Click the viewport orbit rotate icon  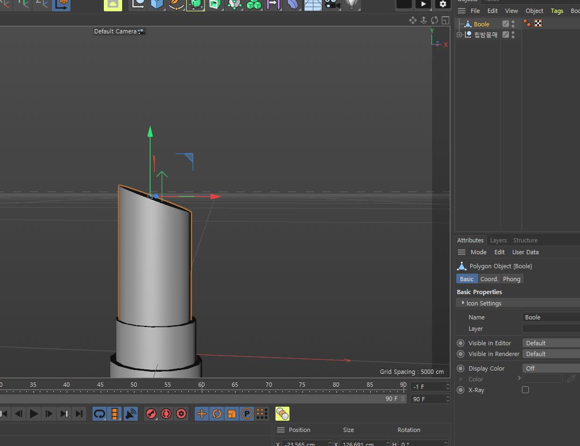click(434, 20)
